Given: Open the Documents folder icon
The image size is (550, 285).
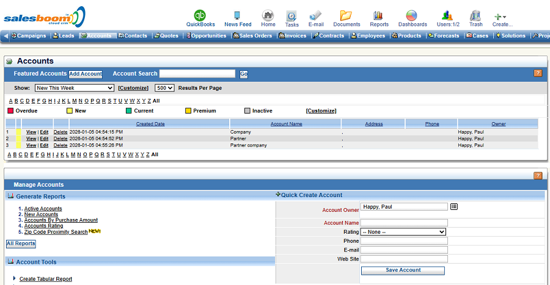Looking at the screenshot, I should 346,15.
